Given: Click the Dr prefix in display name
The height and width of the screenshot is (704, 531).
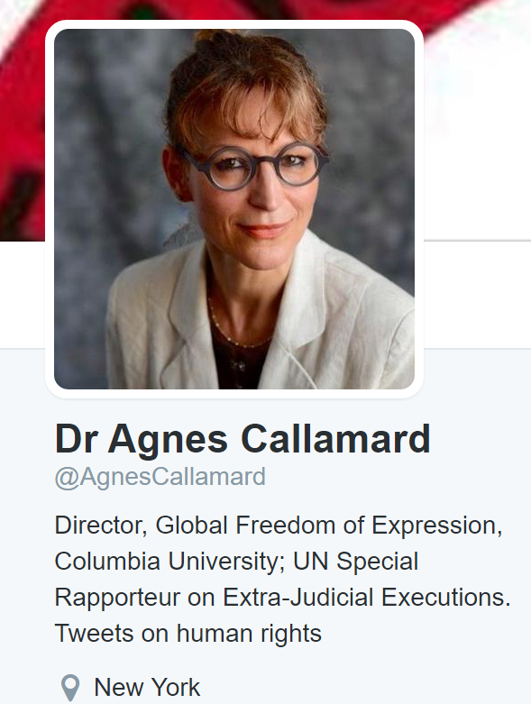Looking at the screenshot, I should tap(77, 439).
